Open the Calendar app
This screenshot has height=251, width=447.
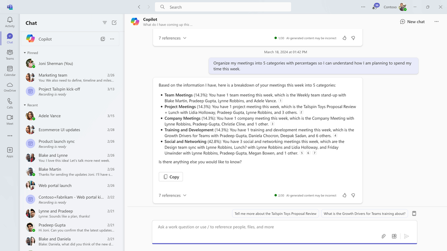coord(10,71)
